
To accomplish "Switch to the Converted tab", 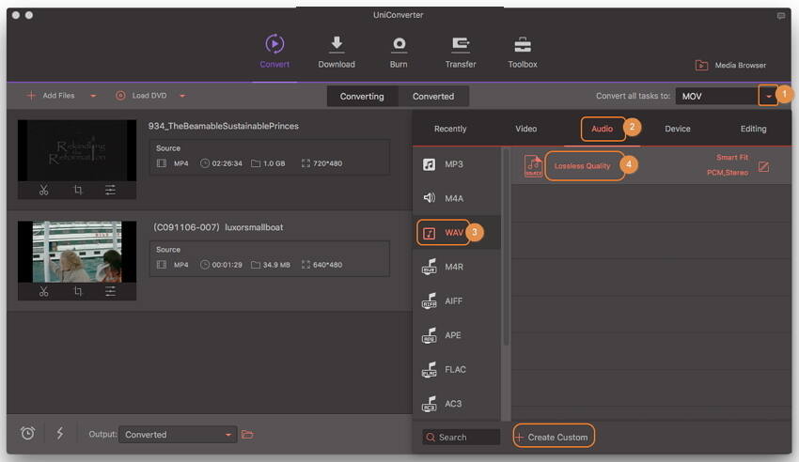I will 433,96.
